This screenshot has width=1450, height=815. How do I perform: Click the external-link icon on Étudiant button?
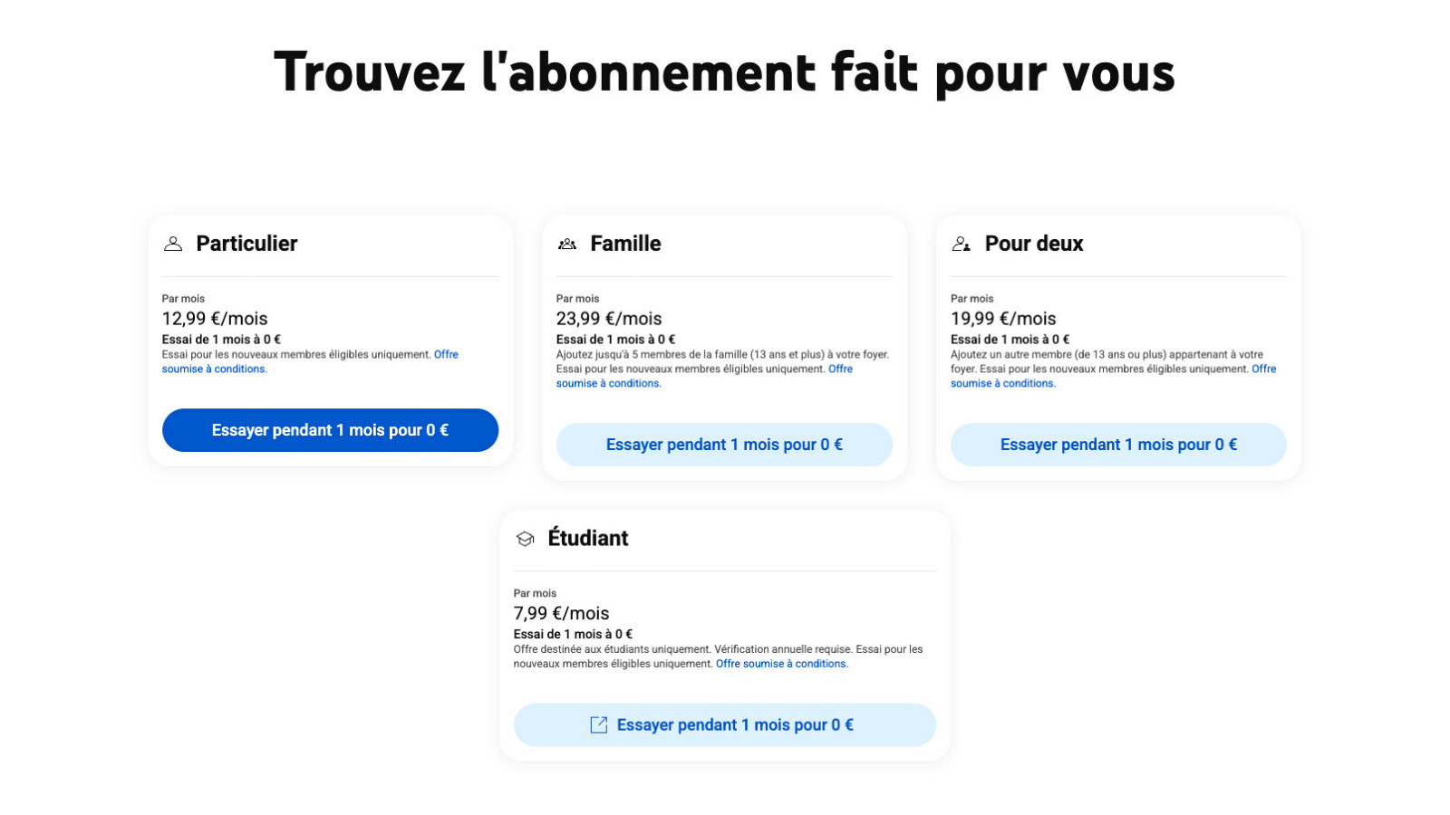pyautogui.click(x=598, y=724)
